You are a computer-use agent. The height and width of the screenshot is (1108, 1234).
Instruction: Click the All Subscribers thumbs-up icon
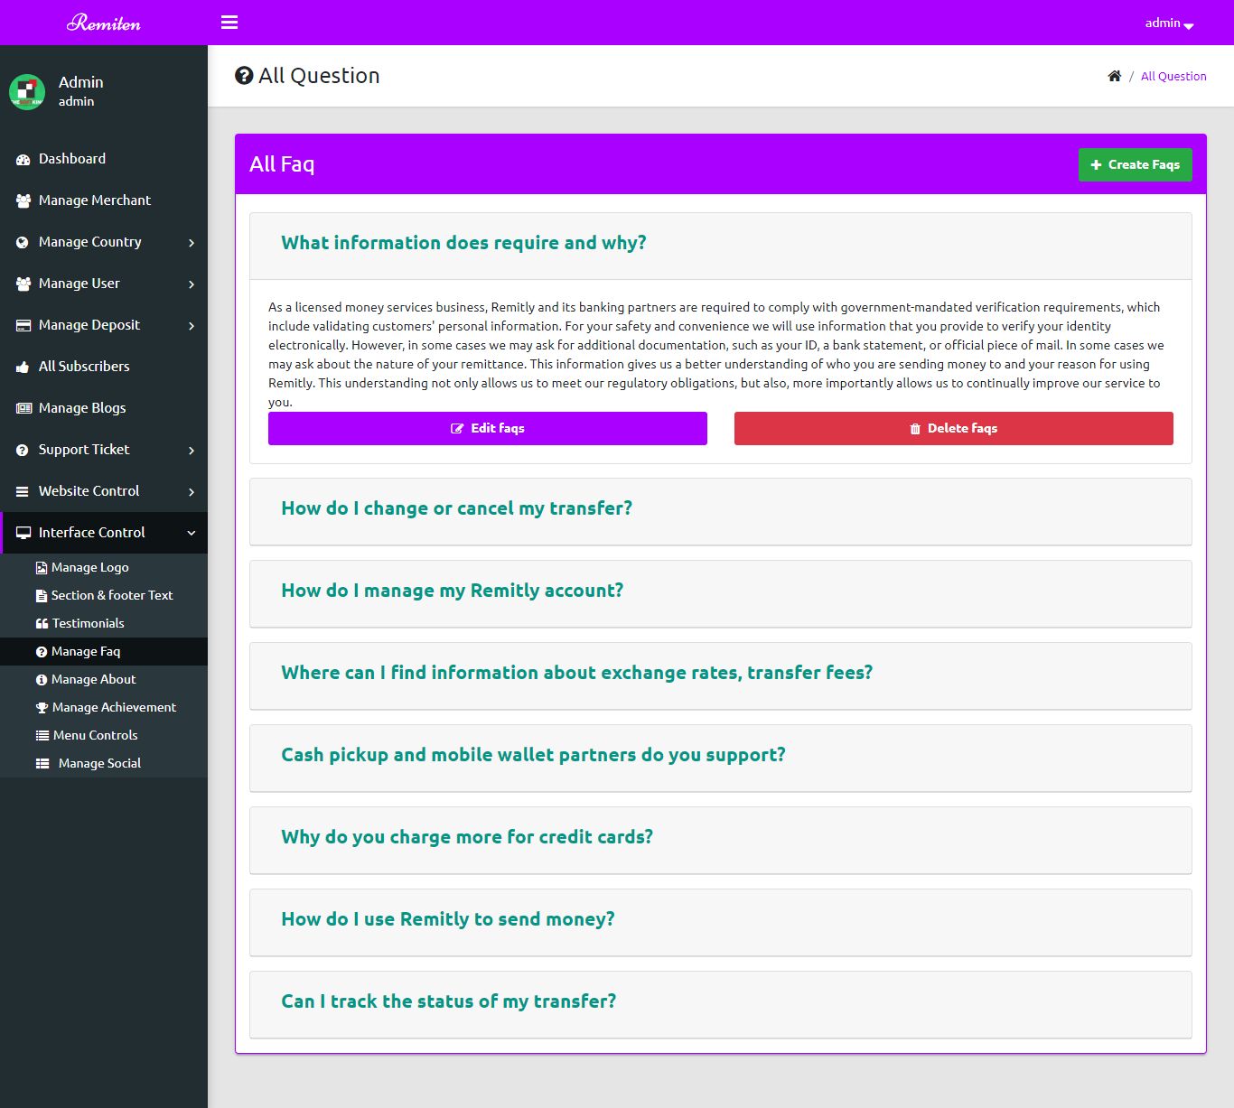(x=23, y=367)
